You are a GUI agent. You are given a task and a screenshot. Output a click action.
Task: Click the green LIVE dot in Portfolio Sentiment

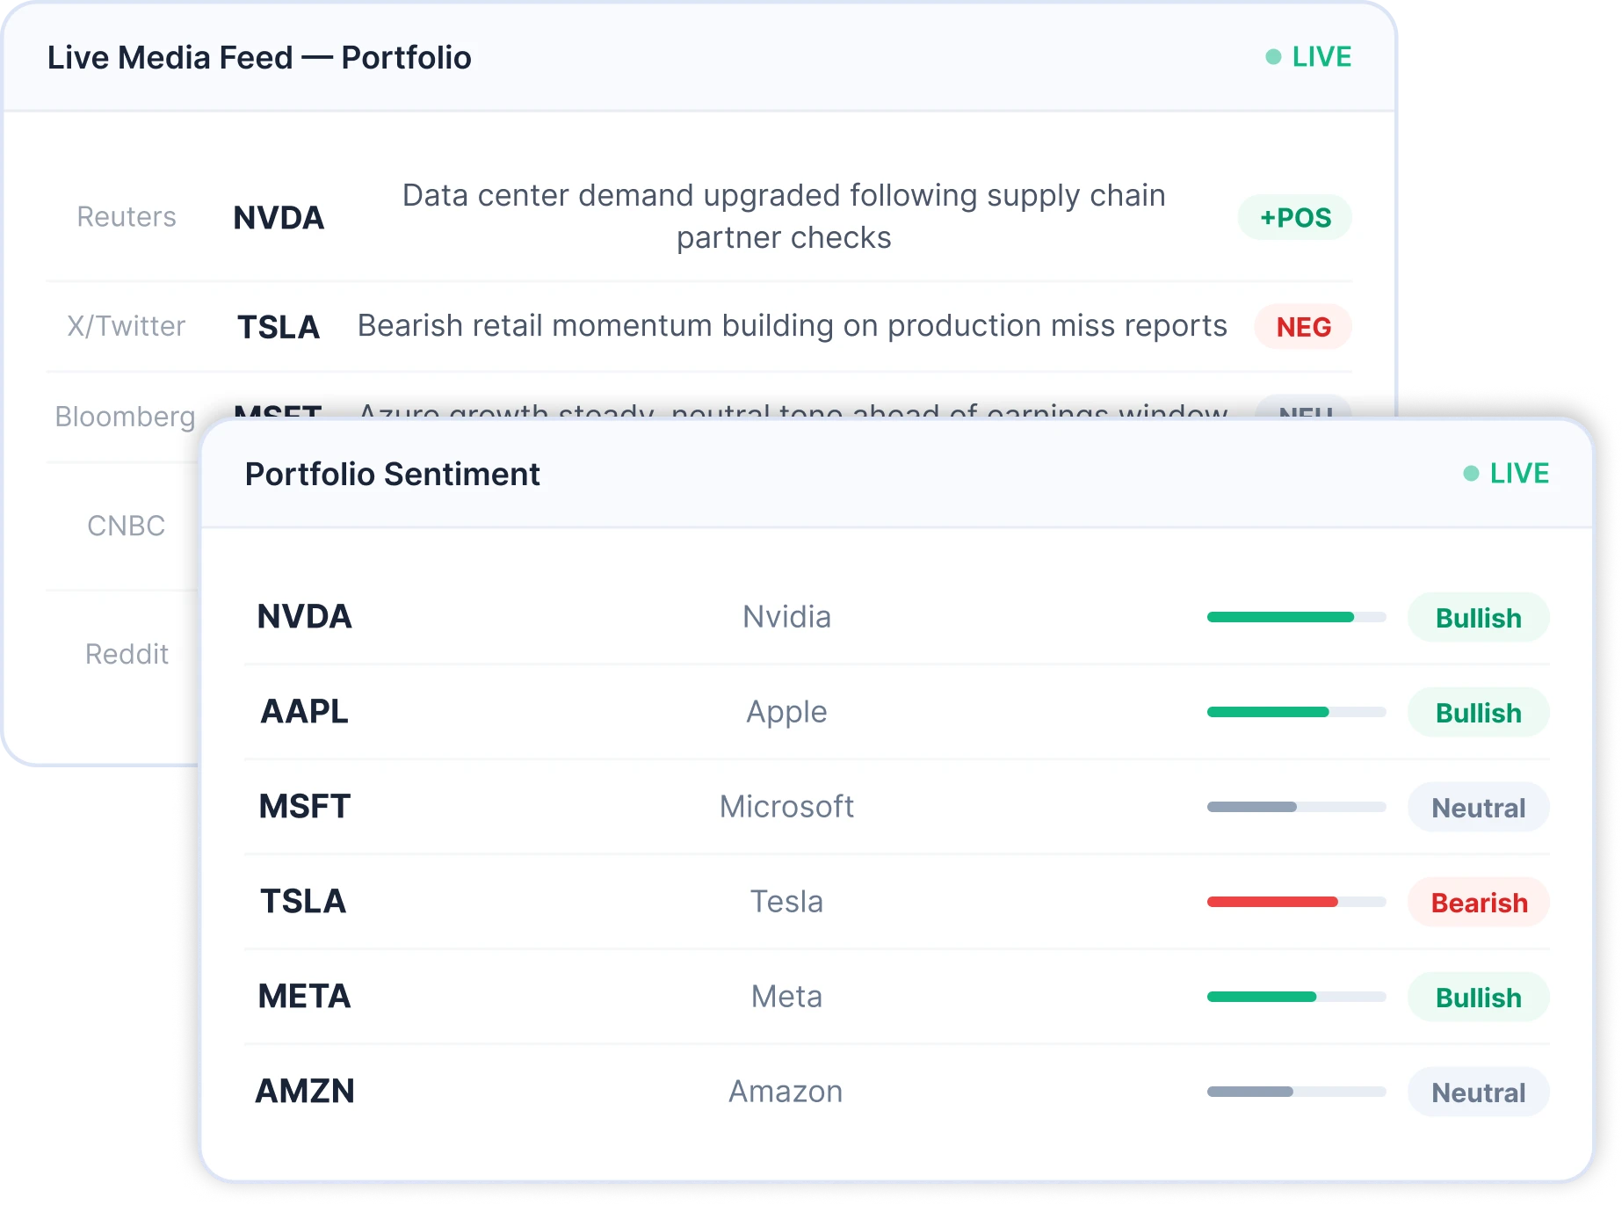coord(1471,474)
